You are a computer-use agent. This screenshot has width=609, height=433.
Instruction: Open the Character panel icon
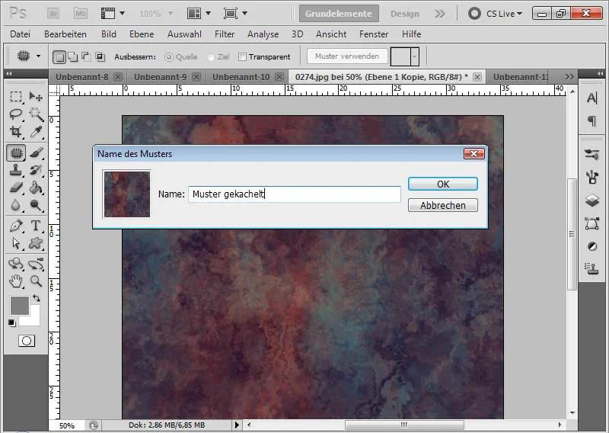click(x=592, y=98)
